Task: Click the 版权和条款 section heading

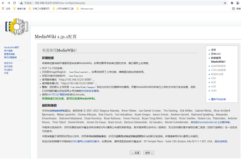Action: coord(50,105)
